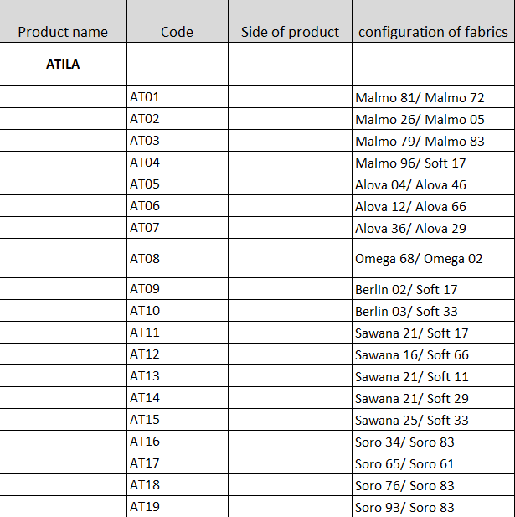Select the Code column header cell
Image resolution: width=515 pixels, height=517 pixels.
[x=177, y=32]
